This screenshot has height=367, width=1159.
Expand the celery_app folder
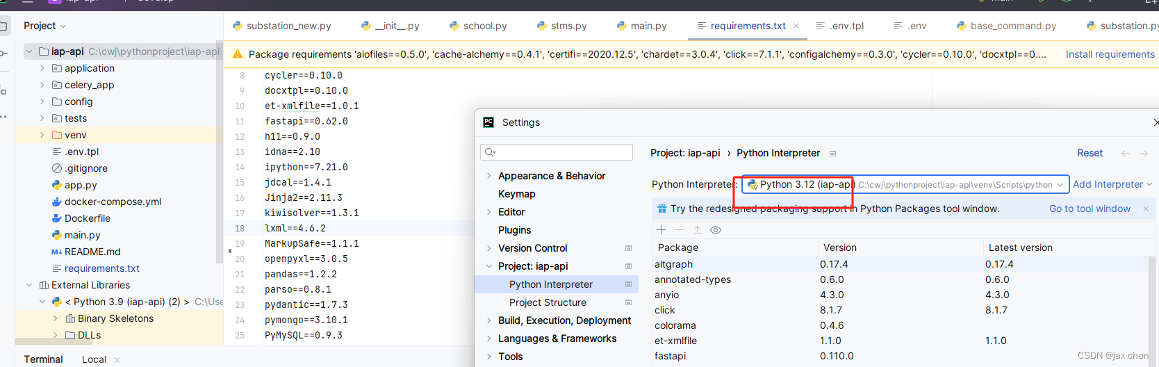42,85
